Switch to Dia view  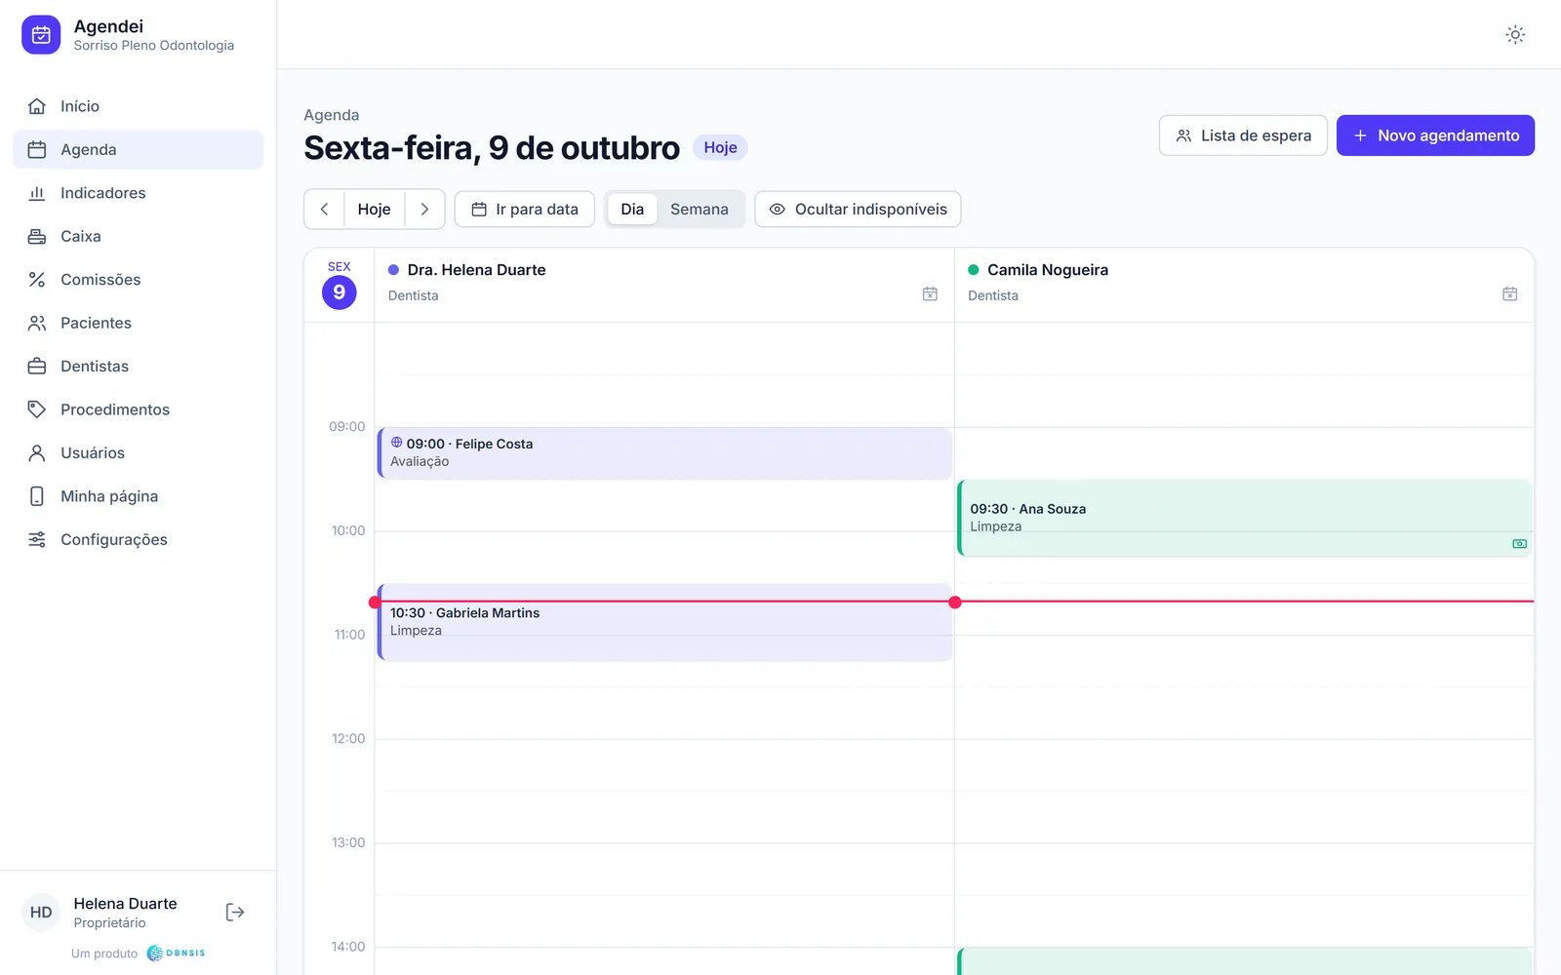click(x=632, y=209)
